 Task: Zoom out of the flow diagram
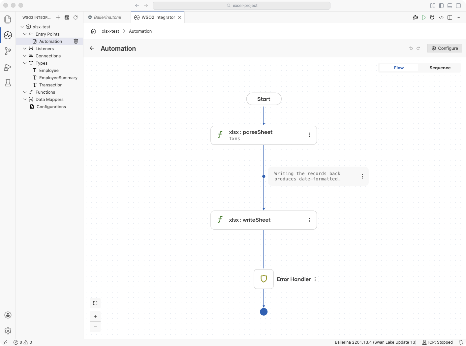pos(95,327)
